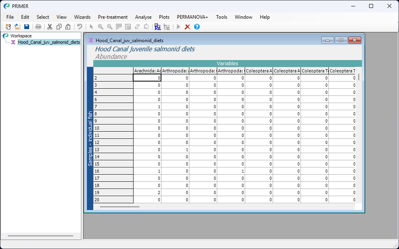Open the PERMANOVA+ menu

193,17
